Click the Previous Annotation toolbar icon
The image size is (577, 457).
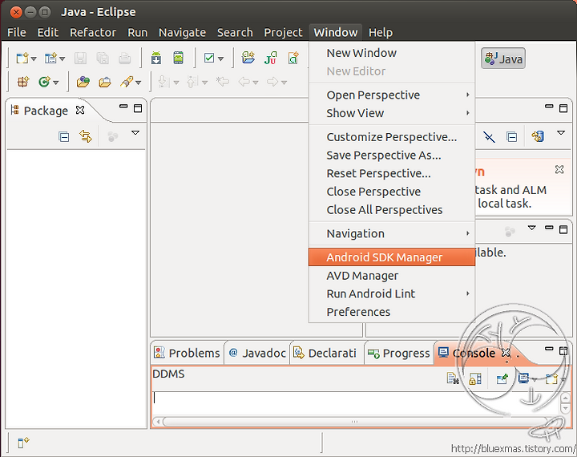pyautogui.click(x=192, y=82)
